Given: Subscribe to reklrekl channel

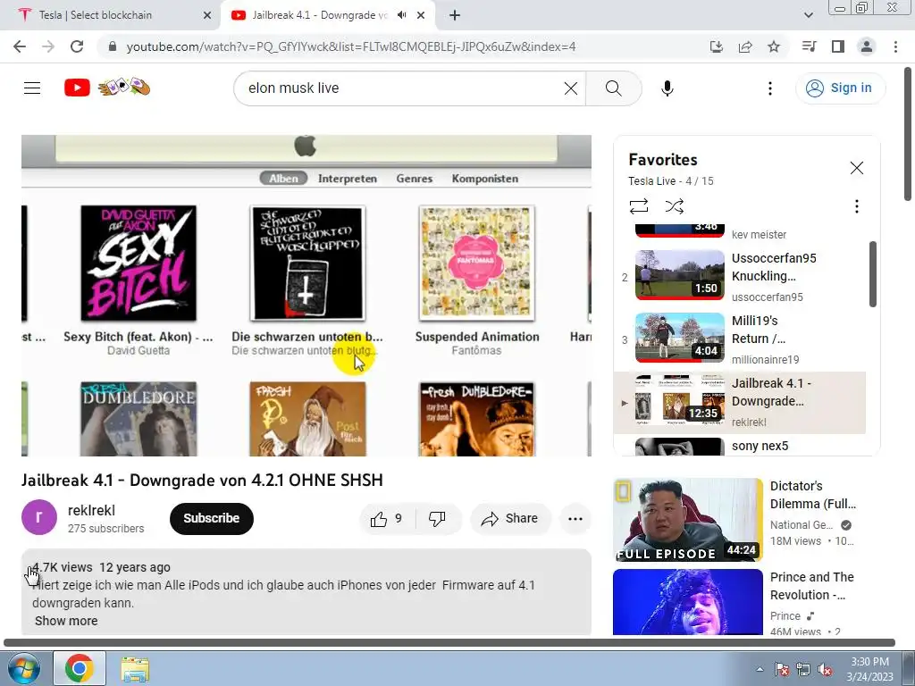Looking at the screenshot, I should click(x=211, y=519).
